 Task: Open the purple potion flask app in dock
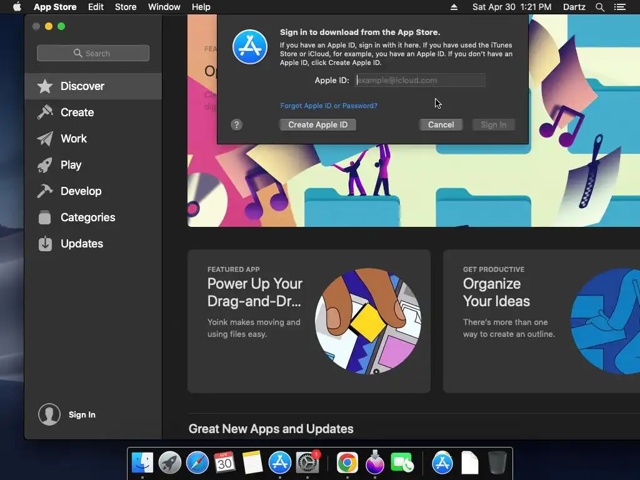pyautogui.click(x=375, y=462)
